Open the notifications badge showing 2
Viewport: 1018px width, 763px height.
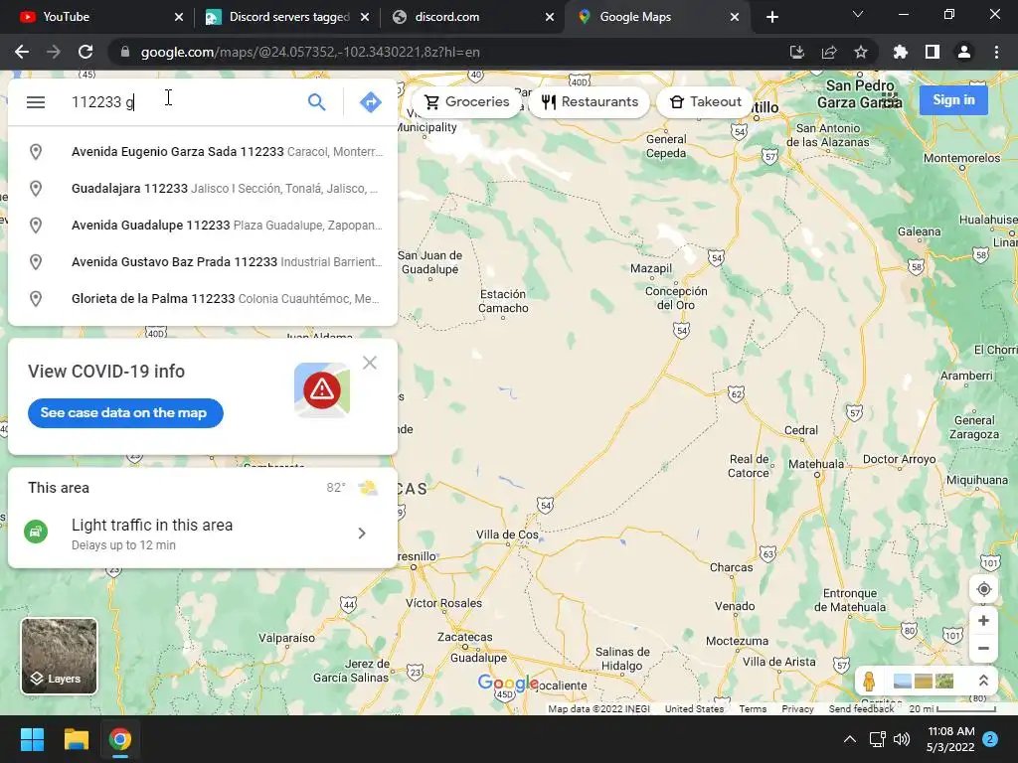click(x=990, y=739)
